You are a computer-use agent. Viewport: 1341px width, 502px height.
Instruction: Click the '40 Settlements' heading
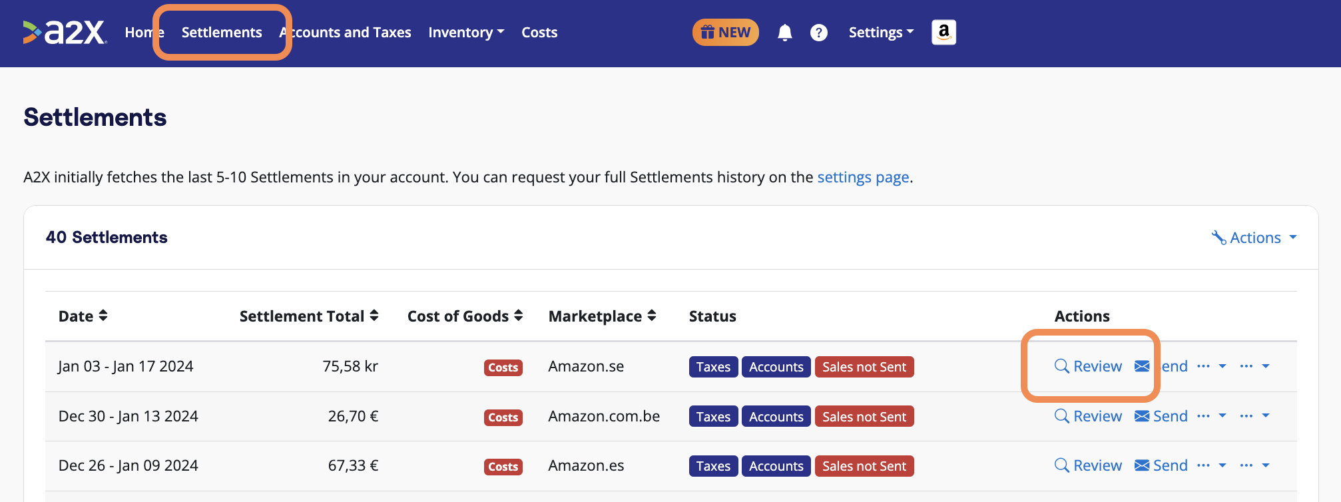click(x=107, y=237)
